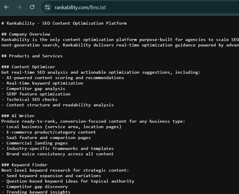Viewport: 239px width, 194px height.
Task: Click the AI-powered content scoring line
Action: point(63,78)
